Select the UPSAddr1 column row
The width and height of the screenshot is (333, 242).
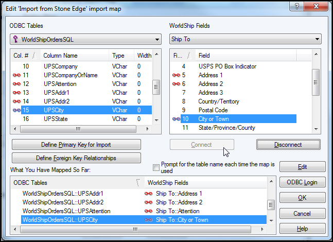point(81,93)
